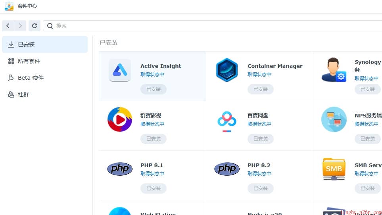382x215 pixels.
Task: Open the Container Manager package icon
Action: tap(227, 70)
